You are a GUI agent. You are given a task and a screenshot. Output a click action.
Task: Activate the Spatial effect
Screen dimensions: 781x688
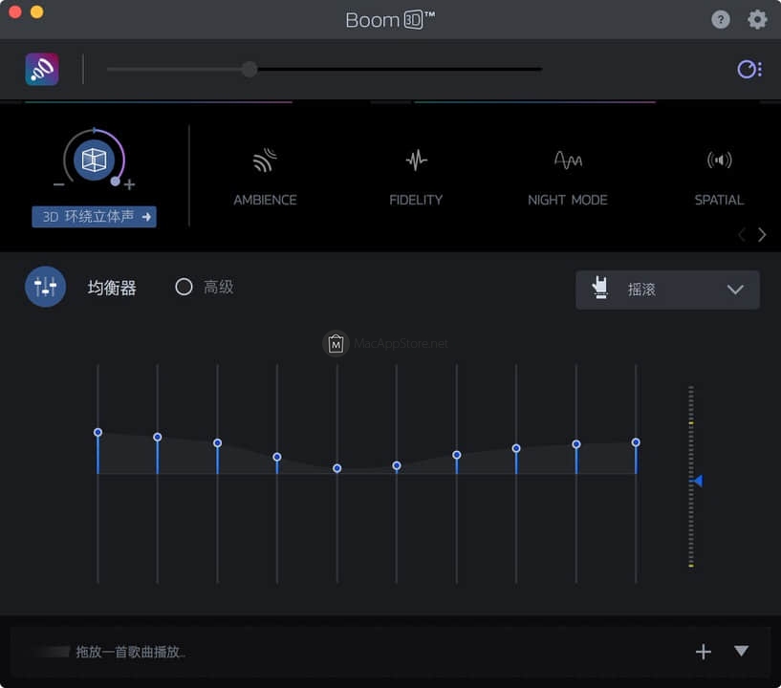click(719, 161)
